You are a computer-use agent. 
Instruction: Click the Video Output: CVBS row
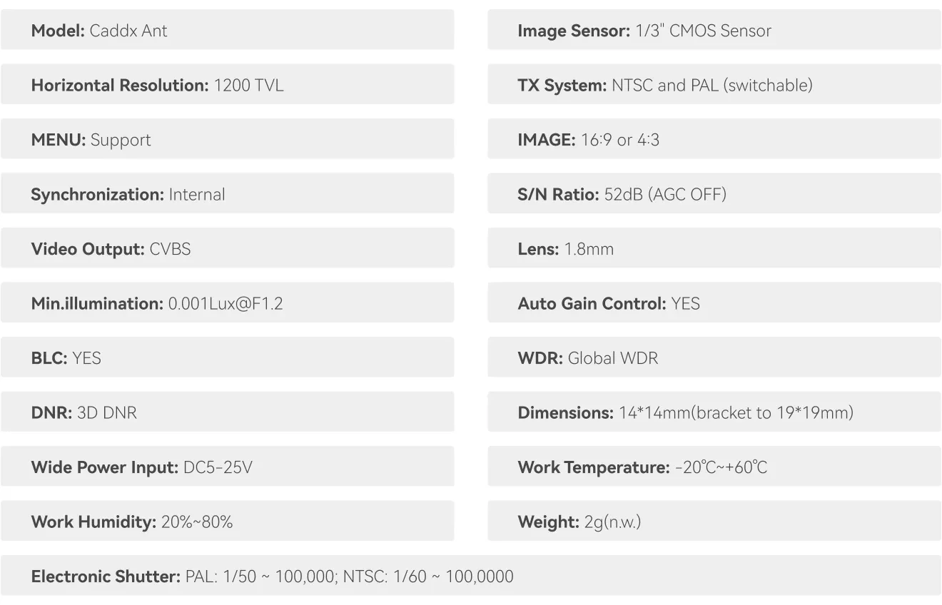(227, 249)
